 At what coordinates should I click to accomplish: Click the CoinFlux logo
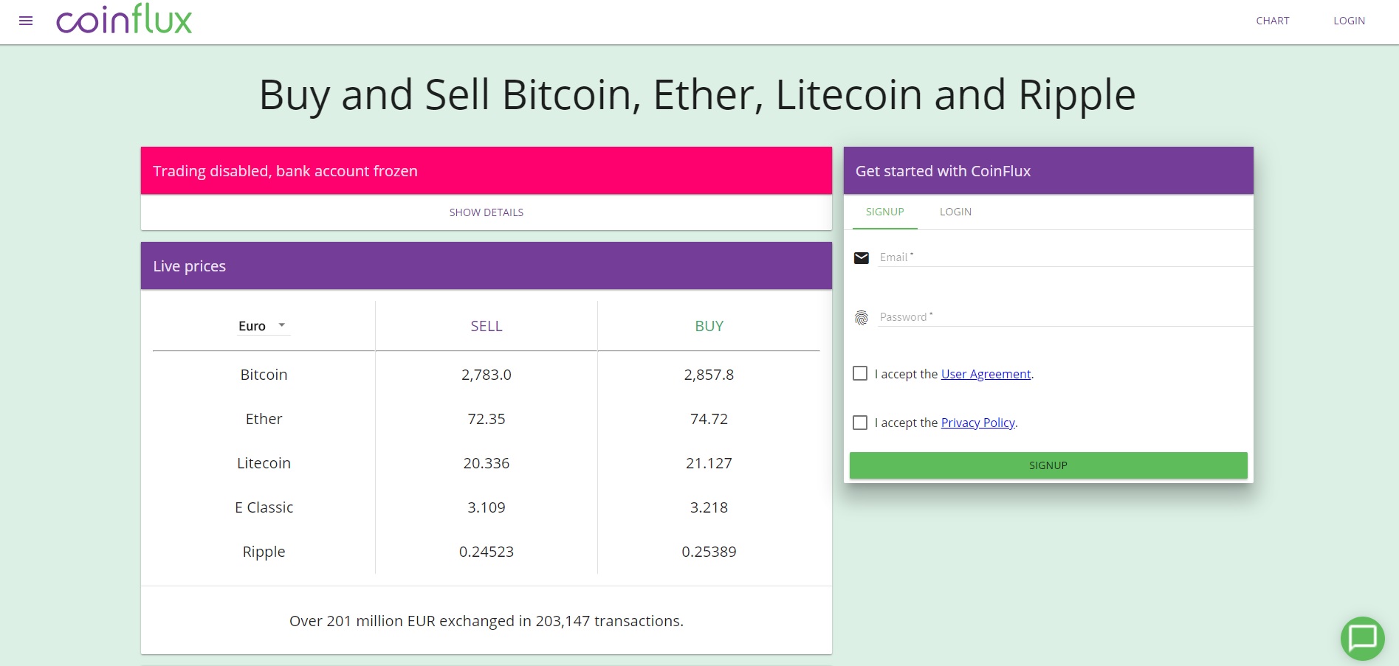[x=124, y=20]
